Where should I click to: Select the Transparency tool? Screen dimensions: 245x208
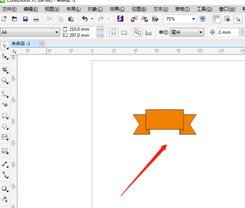5,199
